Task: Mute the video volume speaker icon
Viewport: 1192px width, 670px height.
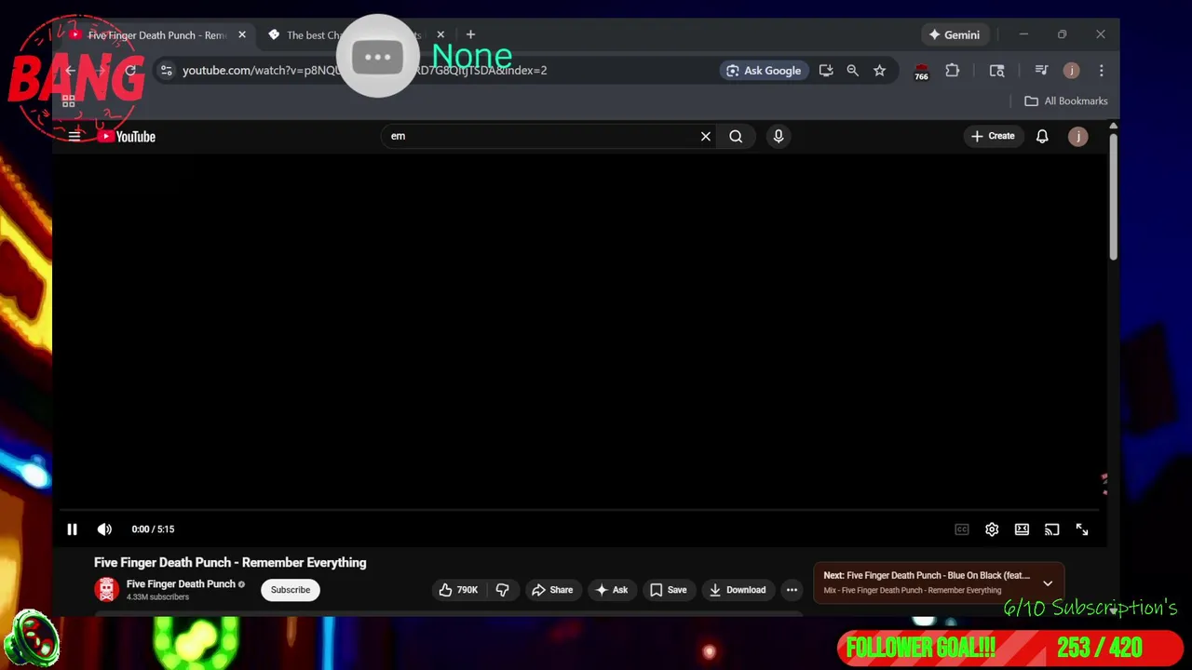Action: (x=104, y=529)
